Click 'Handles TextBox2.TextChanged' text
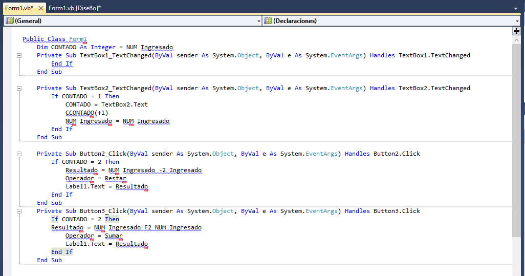 pos(420,88)
